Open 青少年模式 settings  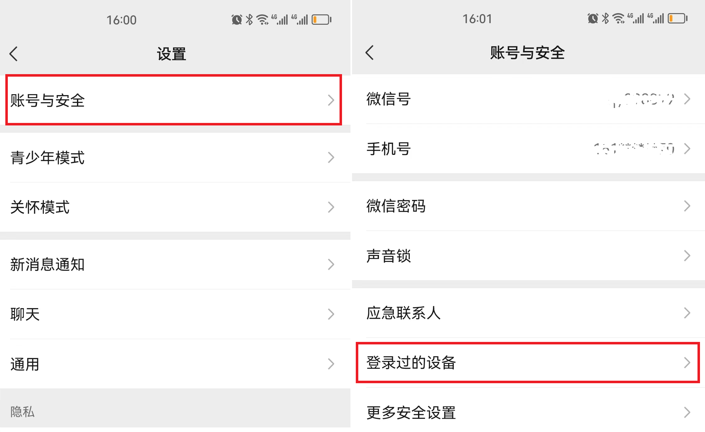click(175, 157)
